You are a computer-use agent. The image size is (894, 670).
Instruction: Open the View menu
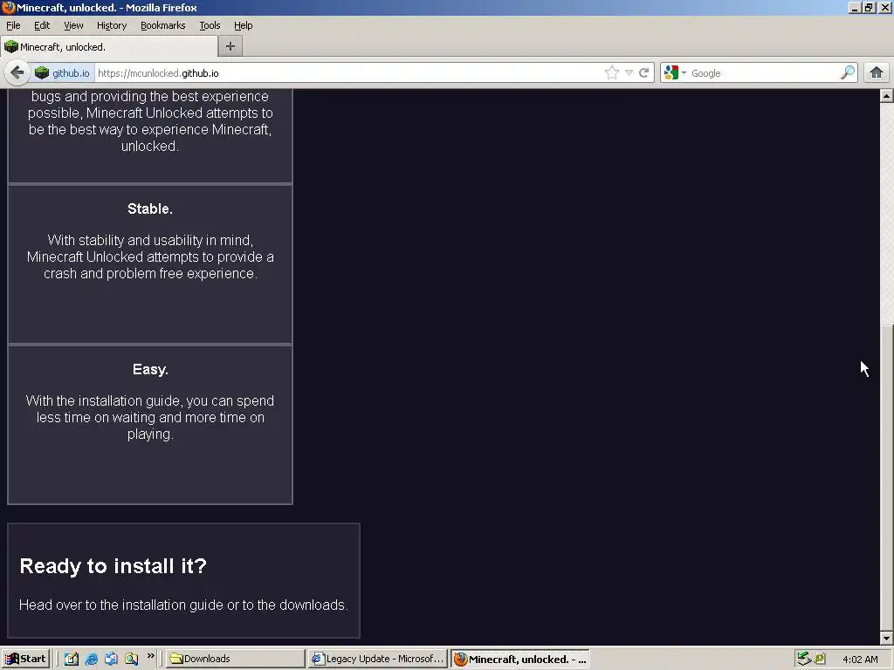73,25
